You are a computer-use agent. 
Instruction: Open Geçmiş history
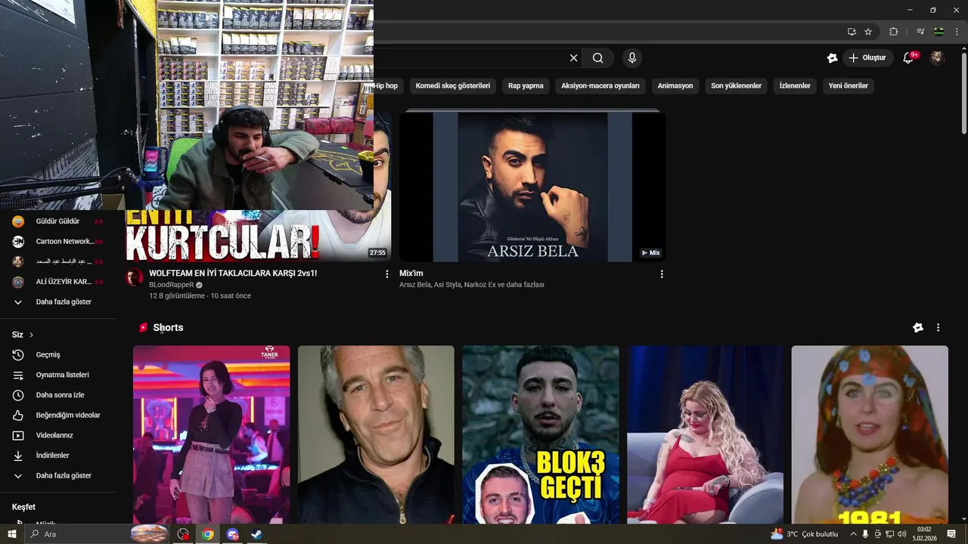click(57, 355)
